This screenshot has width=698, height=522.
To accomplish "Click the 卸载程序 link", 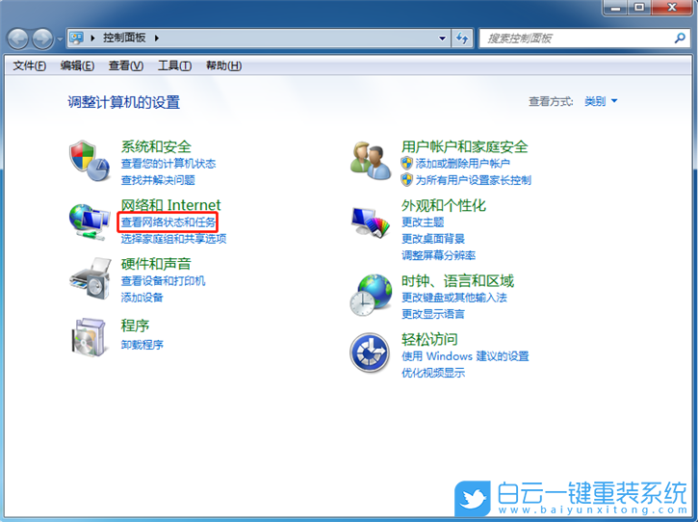I will point(142,344).
